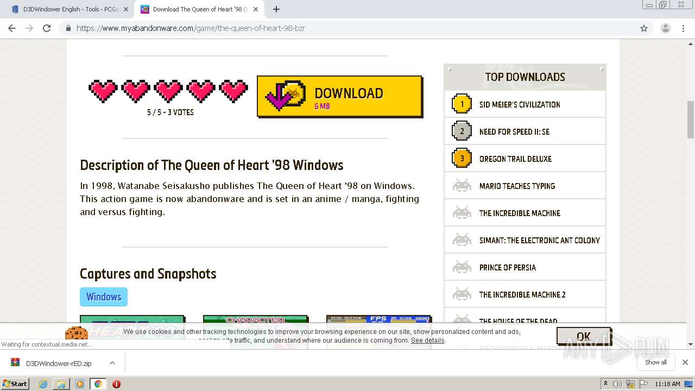This screenshot has width=695, height=391.
Task: Expand the D3DWindower-rED.zip download options arrow
Action: [x=112, y=363]
